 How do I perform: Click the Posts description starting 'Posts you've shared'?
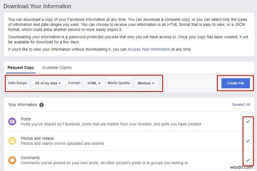111,124
